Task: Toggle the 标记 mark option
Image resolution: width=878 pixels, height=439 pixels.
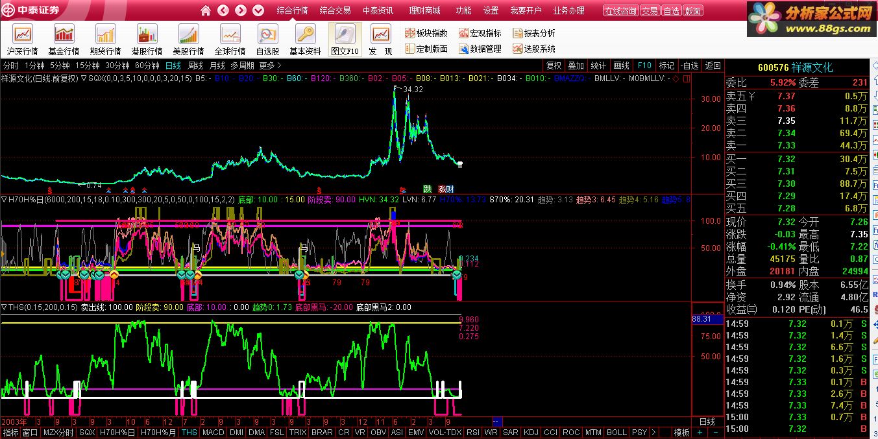Action: tap(666, 65)
